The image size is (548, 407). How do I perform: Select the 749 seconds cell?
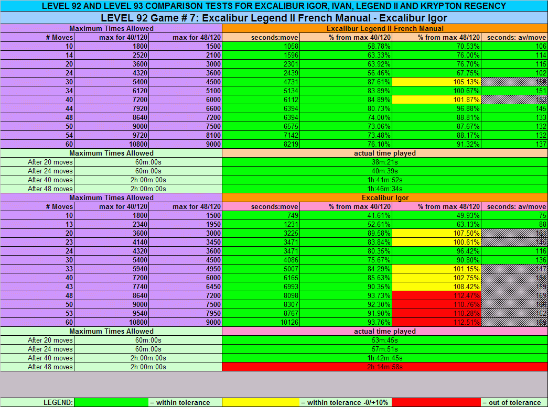[261, 215]
